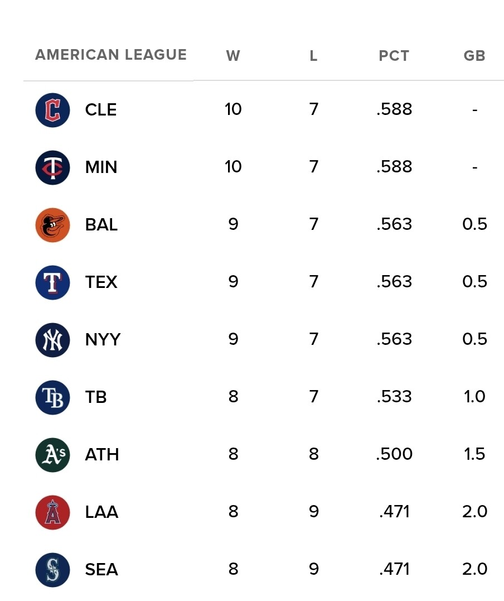Screen dimensions: 504x601
Task: Tap the Seattle Mariners logo
Action: (x=52, y=570)
